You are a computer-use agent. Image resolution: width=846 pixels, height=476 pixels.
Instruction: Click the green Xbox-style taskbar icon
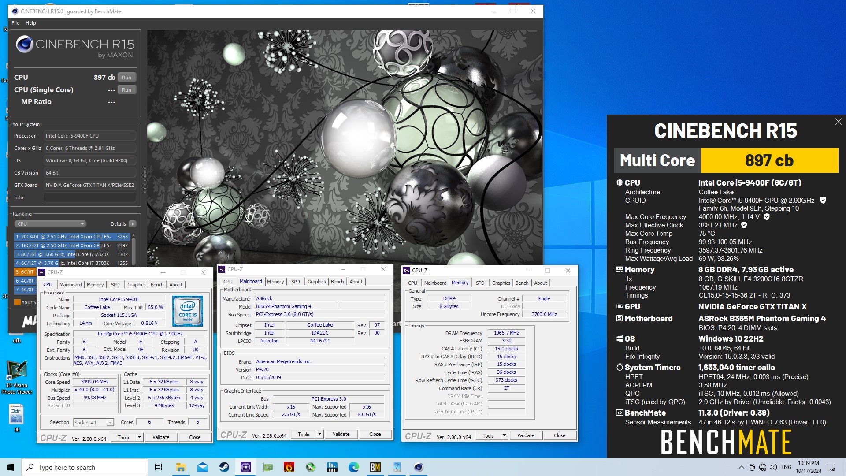coord(311,467)
